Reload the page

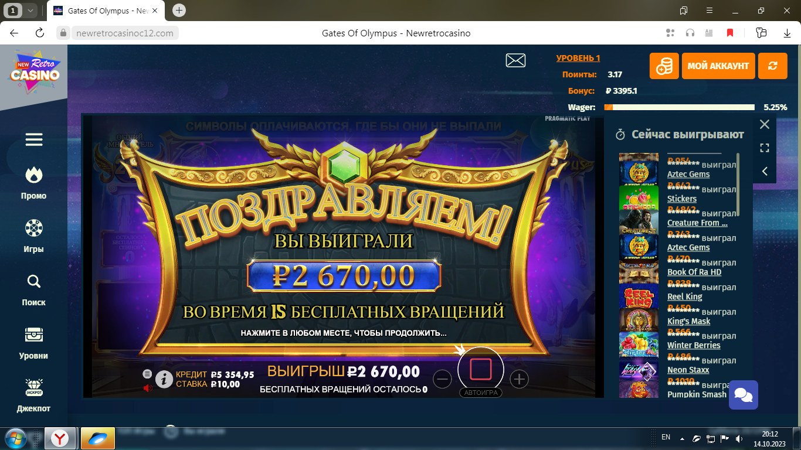point(40,33)
